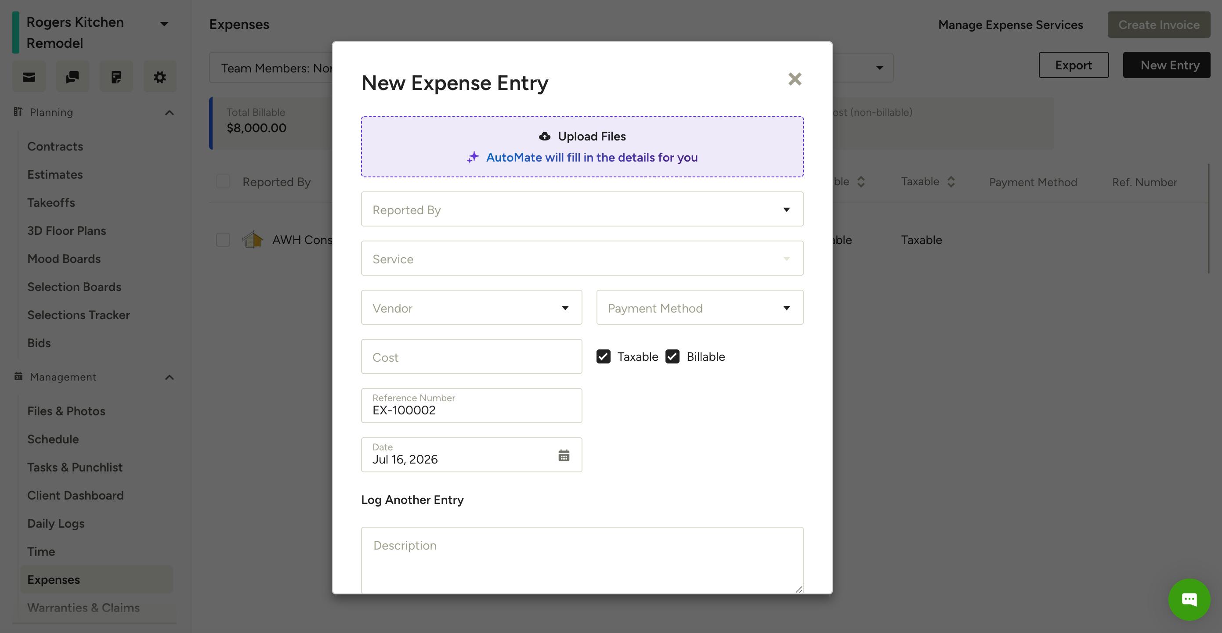Click the Upload Files cloud icon
The image size is (1222, 633).
(x=545, y=137)
